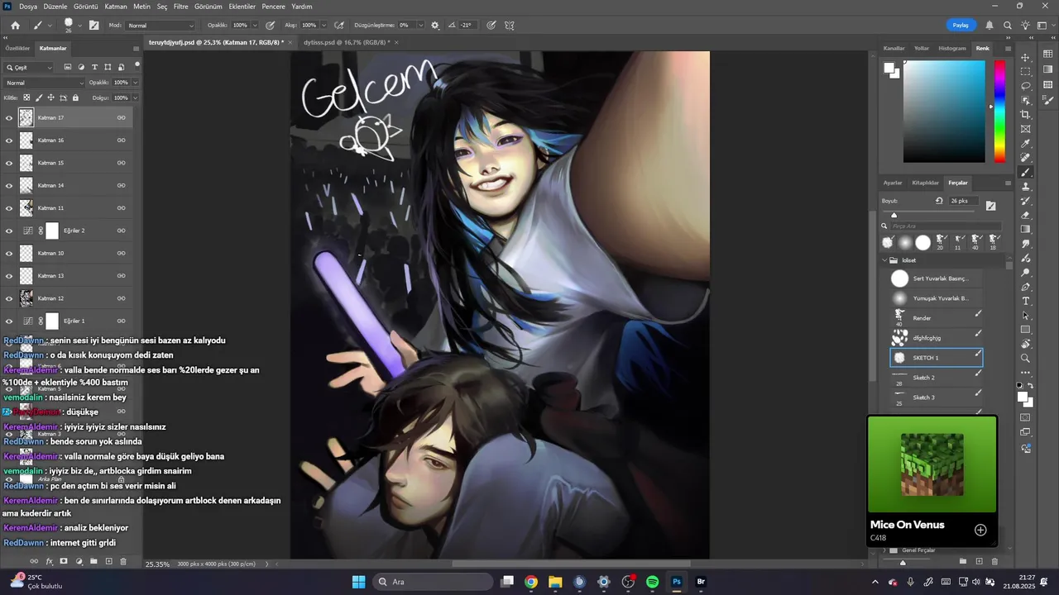This screenshot has width=1059, height=595.
Task: Open the layer fx styles button
Action: click(x=49, y=561)
